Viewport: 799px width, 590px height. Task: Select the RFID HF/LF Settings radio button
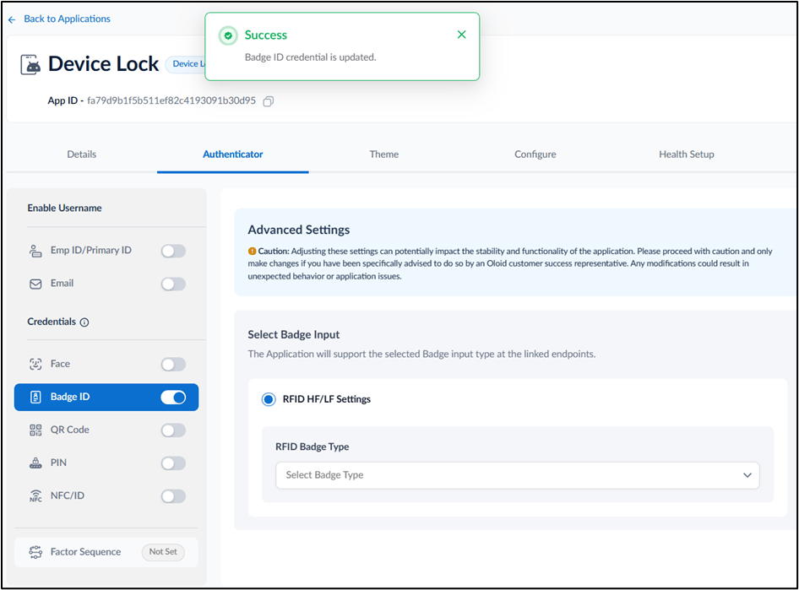pos(269,399)
